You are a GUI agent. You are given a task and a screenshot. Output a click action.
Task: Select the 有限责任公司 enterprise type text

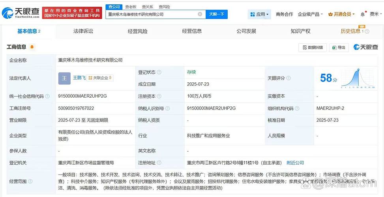(x=95, y=136)
